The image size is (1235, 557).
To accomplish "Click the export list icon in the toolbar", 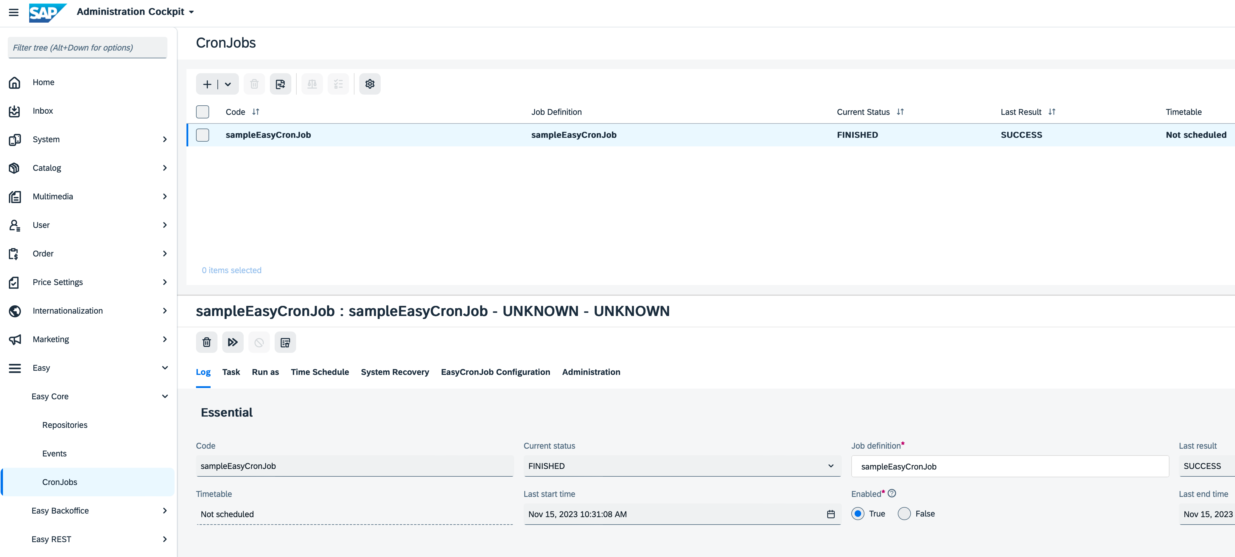I will (281, 84).
